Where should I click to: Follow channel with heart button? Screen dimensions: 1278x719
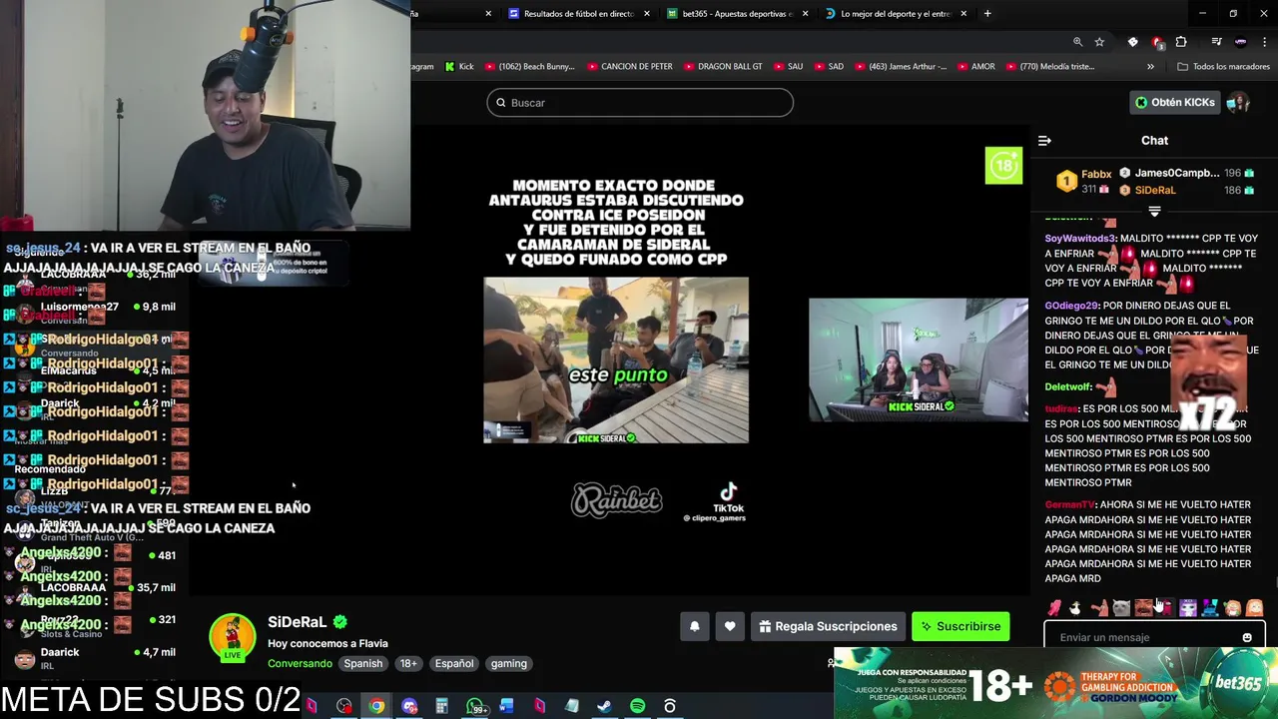tap(730, 626)
